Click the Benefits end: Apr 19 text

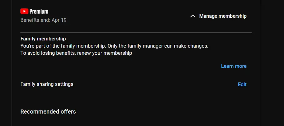43,20
